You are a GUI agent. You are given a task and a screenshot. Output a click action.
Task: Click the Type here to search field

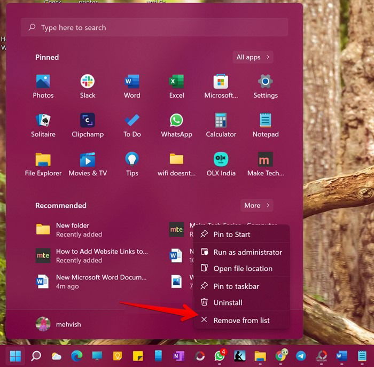pos(154,27)
